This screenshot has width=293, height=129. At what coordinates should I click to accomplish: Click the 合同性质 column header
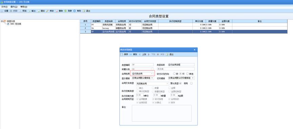(x=122, y=21)
